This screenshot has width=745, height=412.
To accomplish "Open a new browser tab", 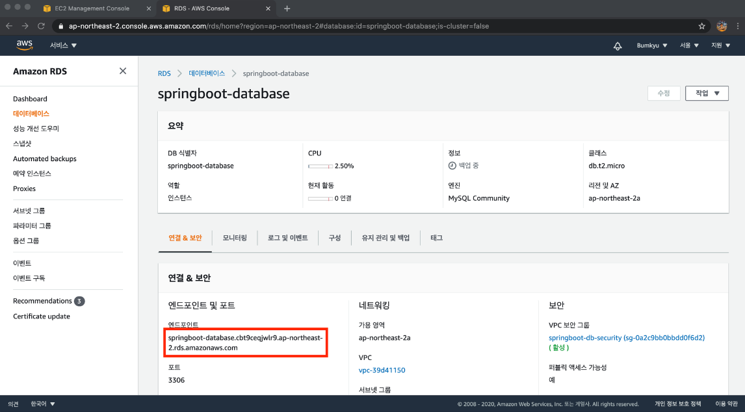I will coord(287,8).
